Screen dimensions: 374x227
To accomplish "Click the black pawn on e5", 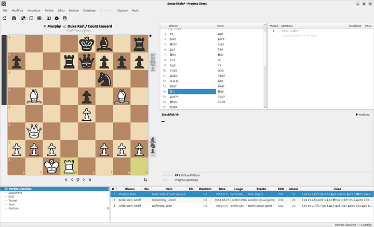I will pos(87,96).
